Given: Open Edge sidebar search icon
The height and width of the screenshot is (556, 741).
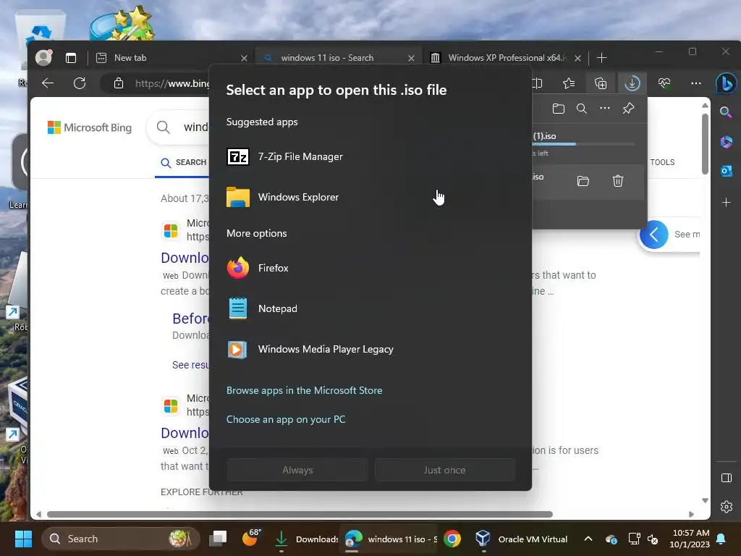Looking at the screenshot, I should pos(727,112).
